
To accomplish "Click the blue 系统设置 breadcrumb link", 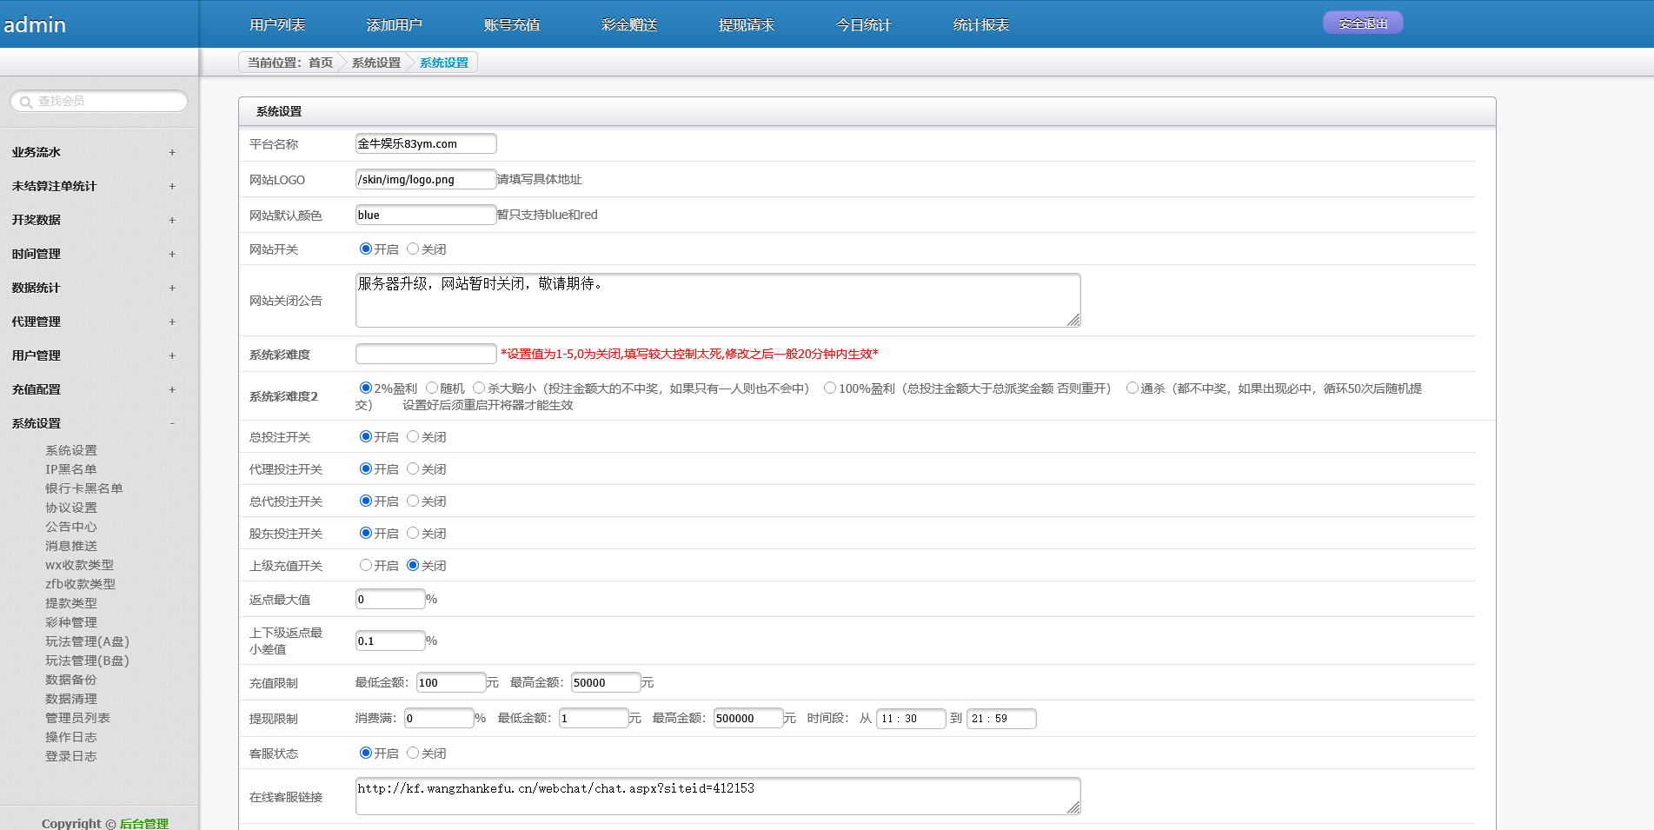I will pyautogui.click(x=444, y=63).
